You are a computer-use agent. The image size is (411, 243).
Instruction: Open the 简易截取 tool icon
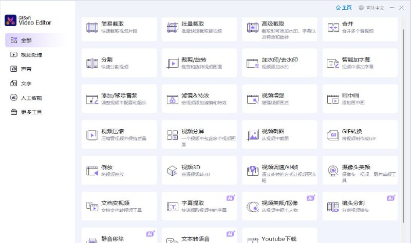coord(92,28)
